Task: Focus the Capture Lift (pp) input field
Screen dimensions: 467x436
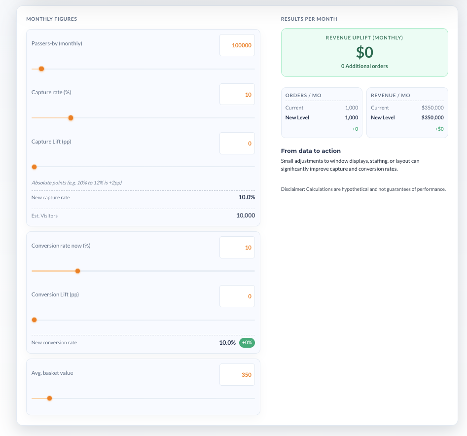Action: click(237, 144)
